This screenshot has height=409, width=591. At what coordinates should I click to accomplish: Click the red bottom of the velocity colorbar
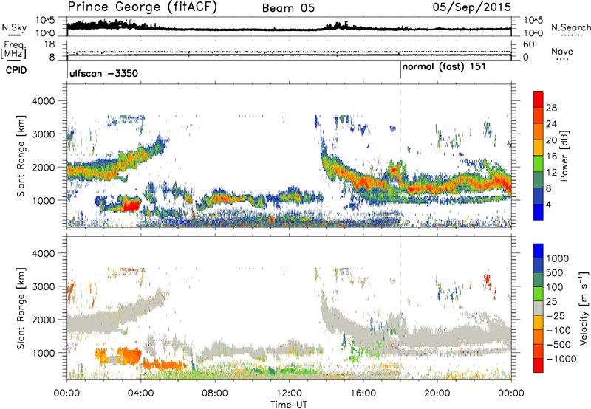coord(539,365)
